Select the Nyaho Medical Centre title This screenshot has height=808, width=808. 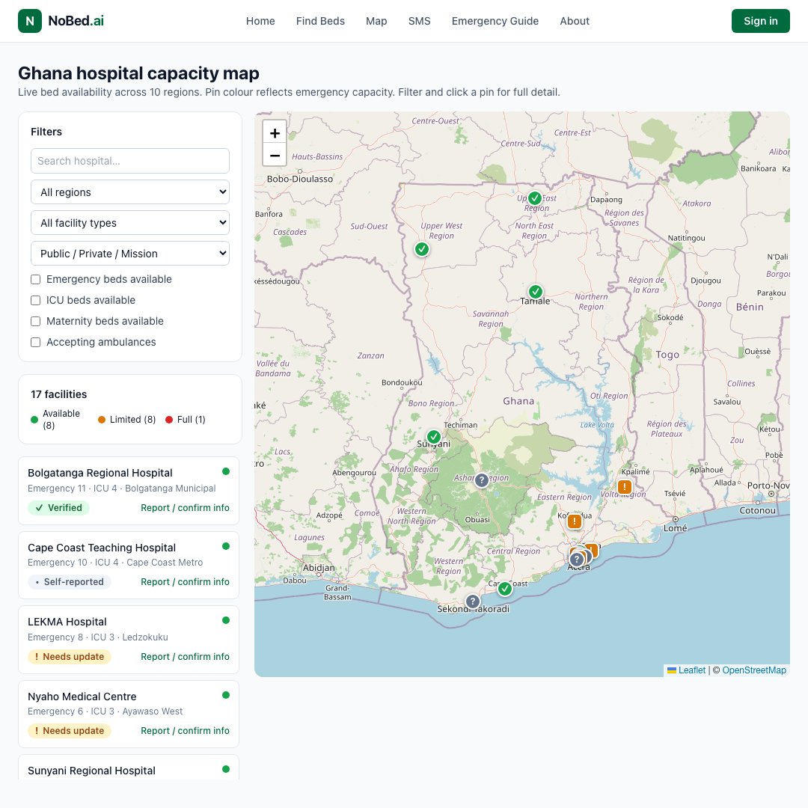82,697
